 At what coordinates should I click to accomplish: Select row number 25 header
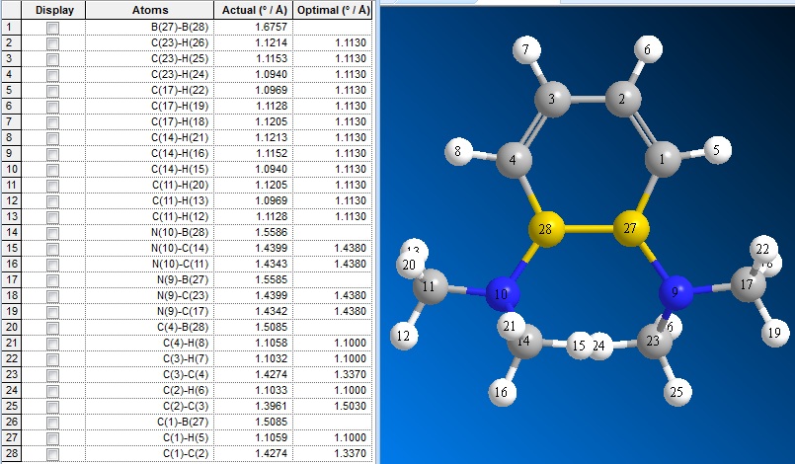pos(10,406)
